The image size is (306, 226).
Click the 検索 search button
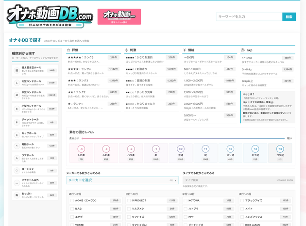[289, 17]
